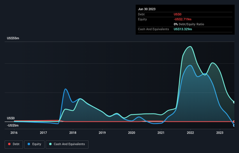
Task: Click the 2022 x-axis label
Action: coord(190,133)
